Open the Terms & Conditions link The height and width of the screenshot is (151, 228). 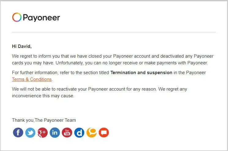[32, 79]
